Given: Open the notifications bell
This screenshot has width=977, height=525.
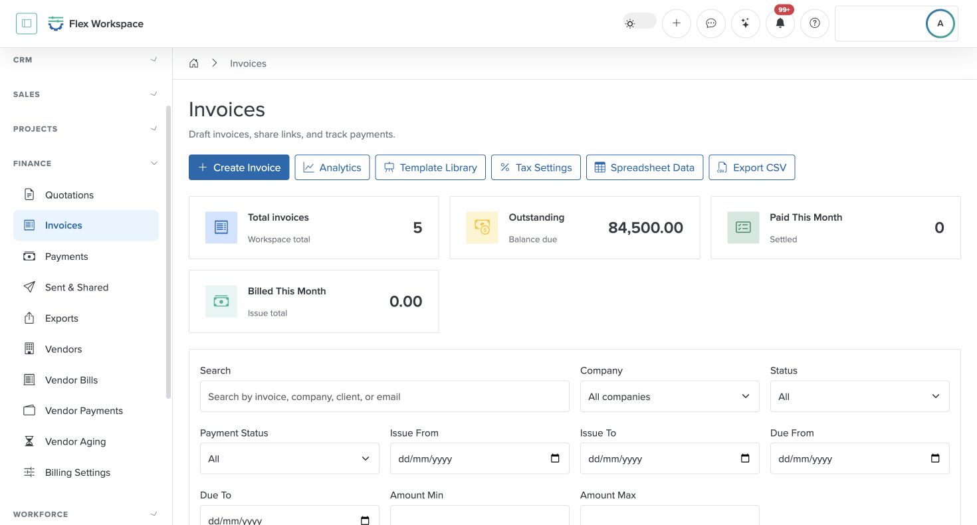Looking at the screenshot, I should click(x=780, y=23).
